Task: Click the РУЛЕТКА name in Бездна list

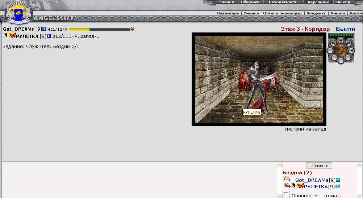Action: click(x=316, y=186)
